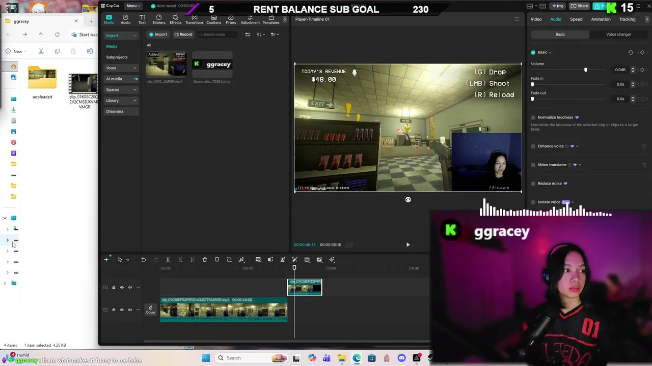Switch to the Tracking inspector tab
This screenshot has height=366, width=652.
pyautogui.click(x=627, y=19)
